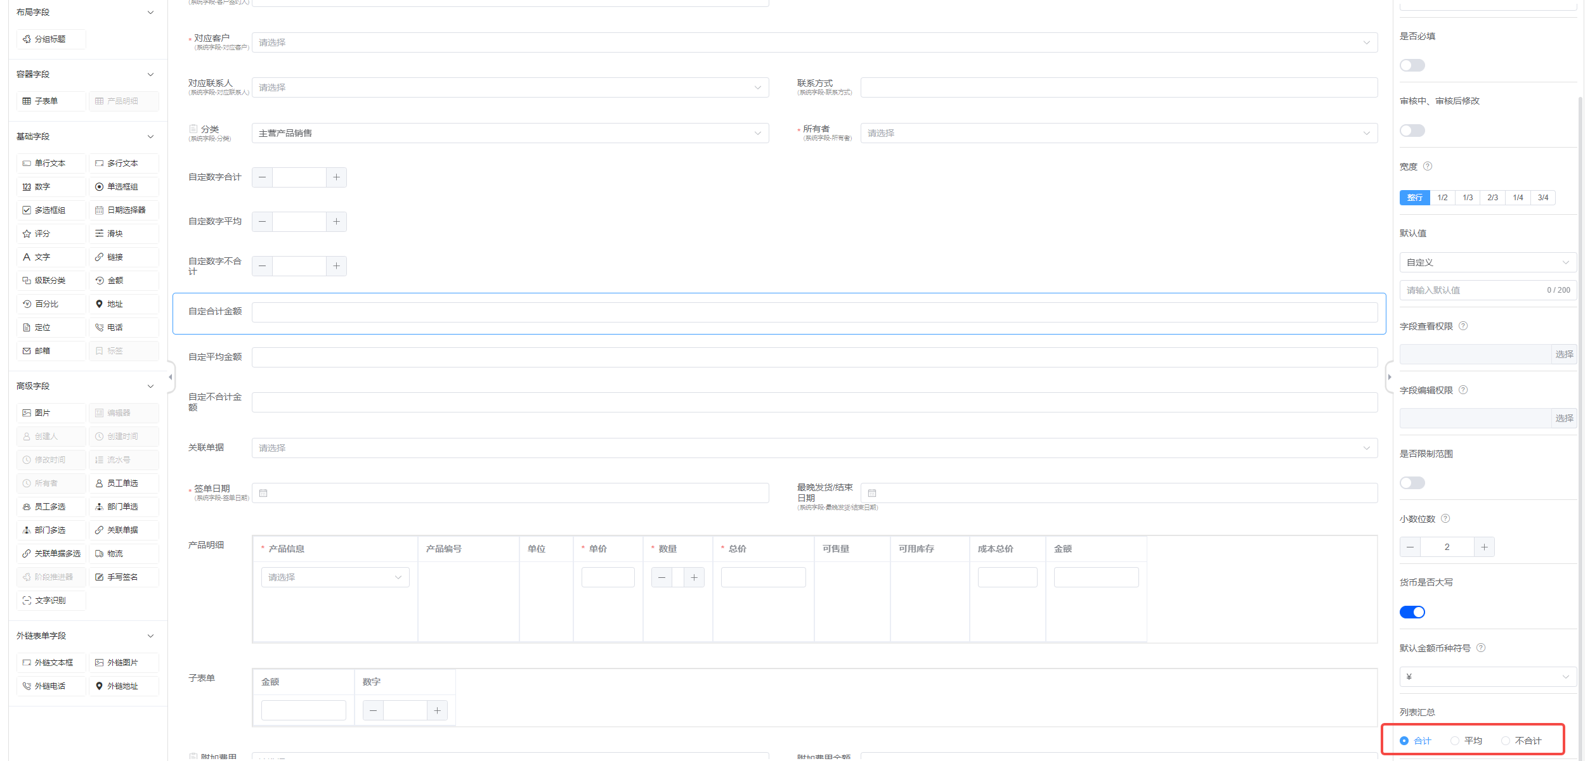Set width to 2/3
The image size is (1590, 761).
[x=1492, y=198]
